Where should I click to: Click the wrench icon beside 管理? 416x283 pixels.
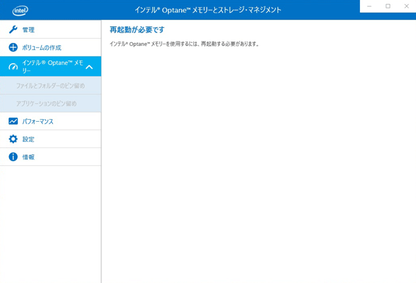point(13,29)
